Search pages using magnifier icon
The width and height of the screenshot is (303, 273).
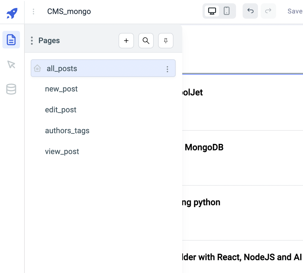[146, 41]
